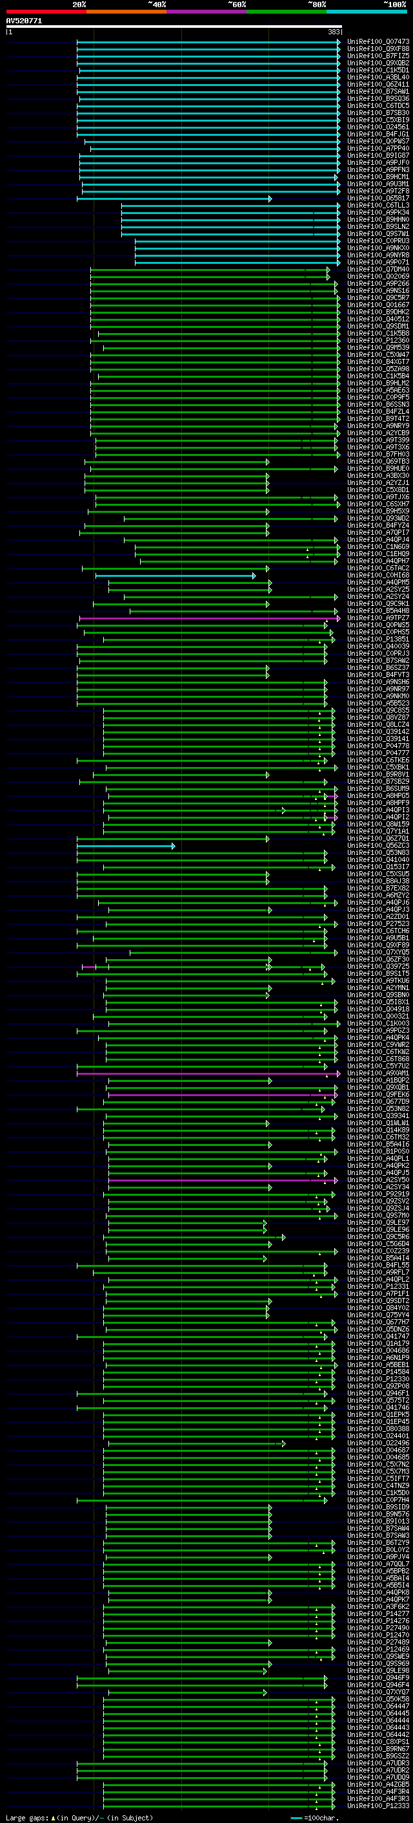This screenshot has width=413, height=1823.
Task: Click the magenta alignment bar of A9XAM1
Action: (208, 1074)
